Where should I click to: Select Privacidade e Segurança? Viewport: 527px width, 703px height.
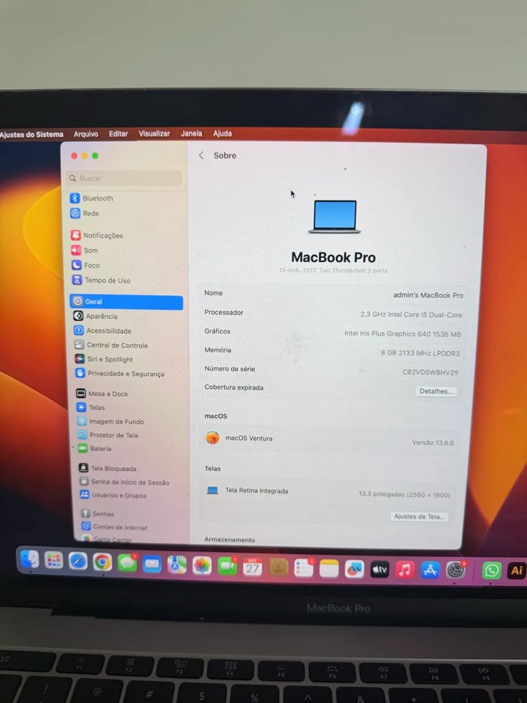[x=120, y=373]
